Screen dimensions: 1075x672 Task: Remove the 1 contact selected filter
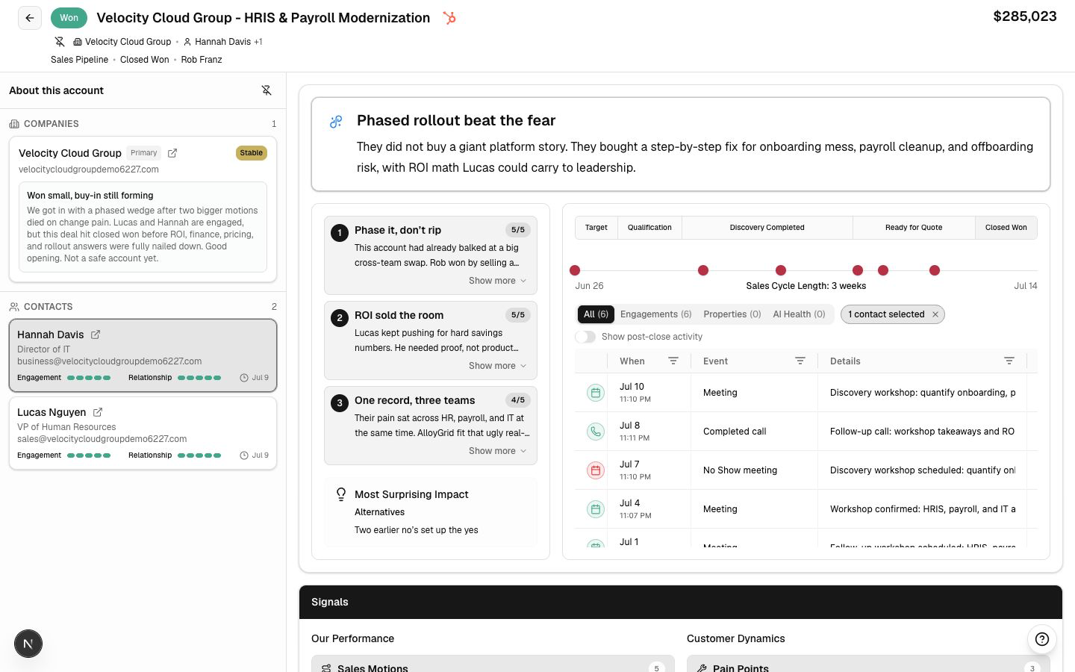[x=935, y=314]
